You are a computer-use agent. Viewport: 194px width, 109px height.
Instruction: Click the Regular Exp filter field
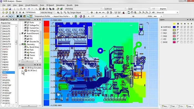coord(14,23)
